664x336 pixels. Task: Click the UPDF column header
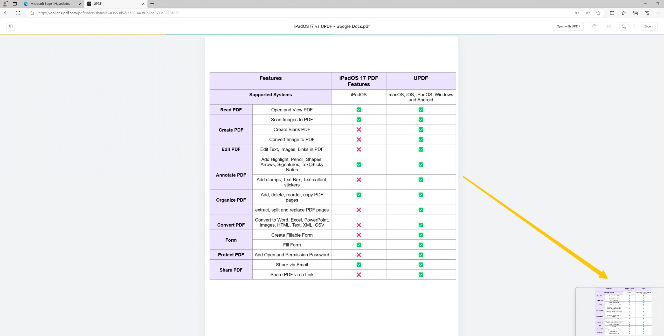tap(421, 81)
